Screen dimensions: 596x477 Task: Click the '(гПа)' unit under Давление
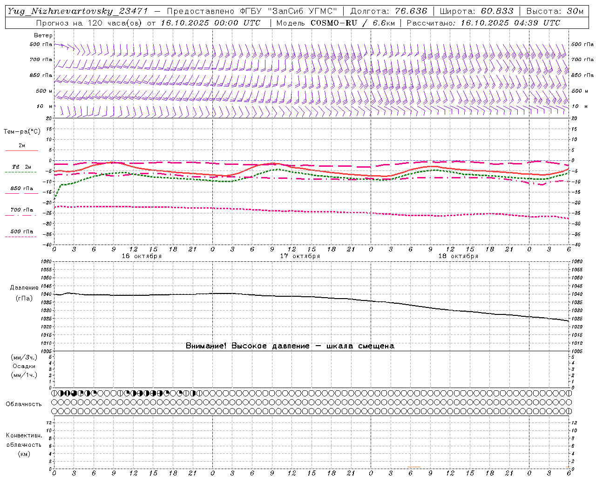coord(24,298)
